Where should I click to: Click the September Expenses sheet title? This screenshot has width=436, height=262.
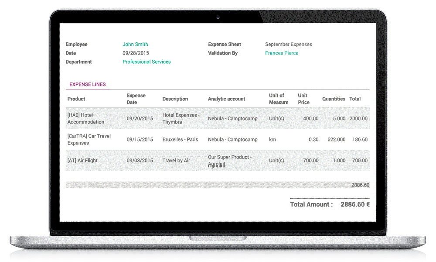(x=289, y=44)
